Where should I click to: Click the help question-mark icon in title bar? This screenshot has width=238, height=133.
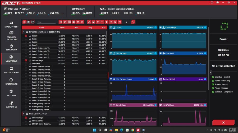(212, 3)
